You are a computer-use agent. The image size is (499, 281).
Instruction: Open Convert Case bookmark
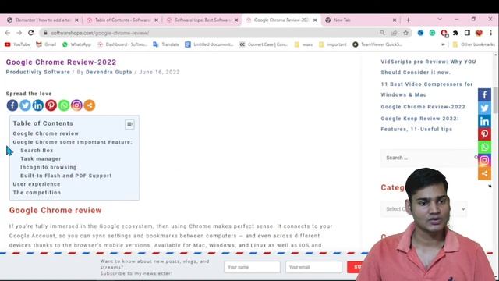tap(264, 44)
